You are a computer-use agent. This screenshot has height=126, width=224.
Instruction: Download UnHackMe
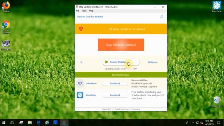pyautogui.click(x=115, y=83)
